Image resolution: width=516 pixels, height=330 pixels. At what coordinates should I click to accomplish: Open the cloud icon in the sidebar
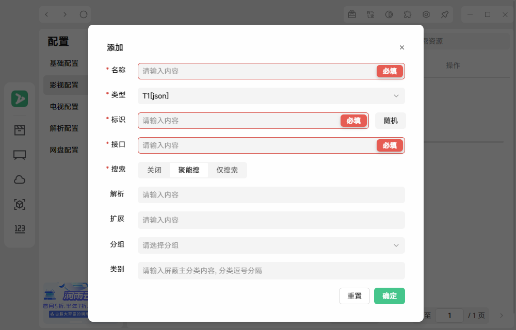click(20, 179)
